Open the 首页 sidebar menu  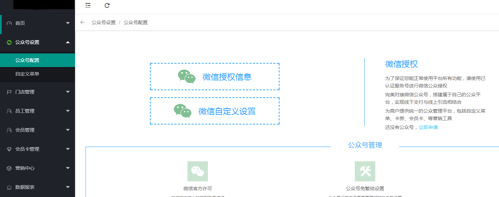(37, 23)
